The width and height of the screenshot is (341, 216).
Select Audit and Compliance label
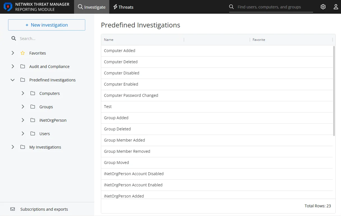[x=49, y=67]
